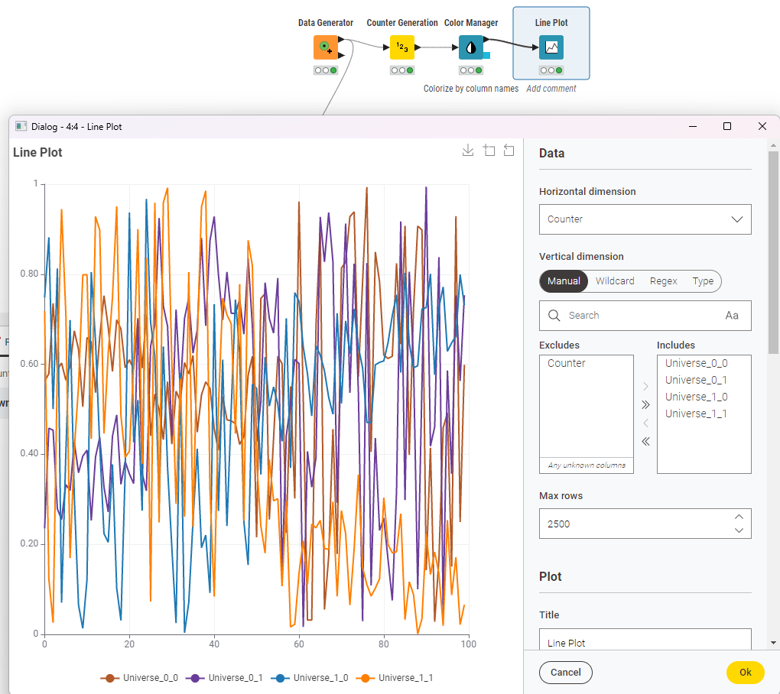Select the Counter Generation node icon
This screenshot has width=780, height=694.
pyautogui.click(x=401, y=47)
